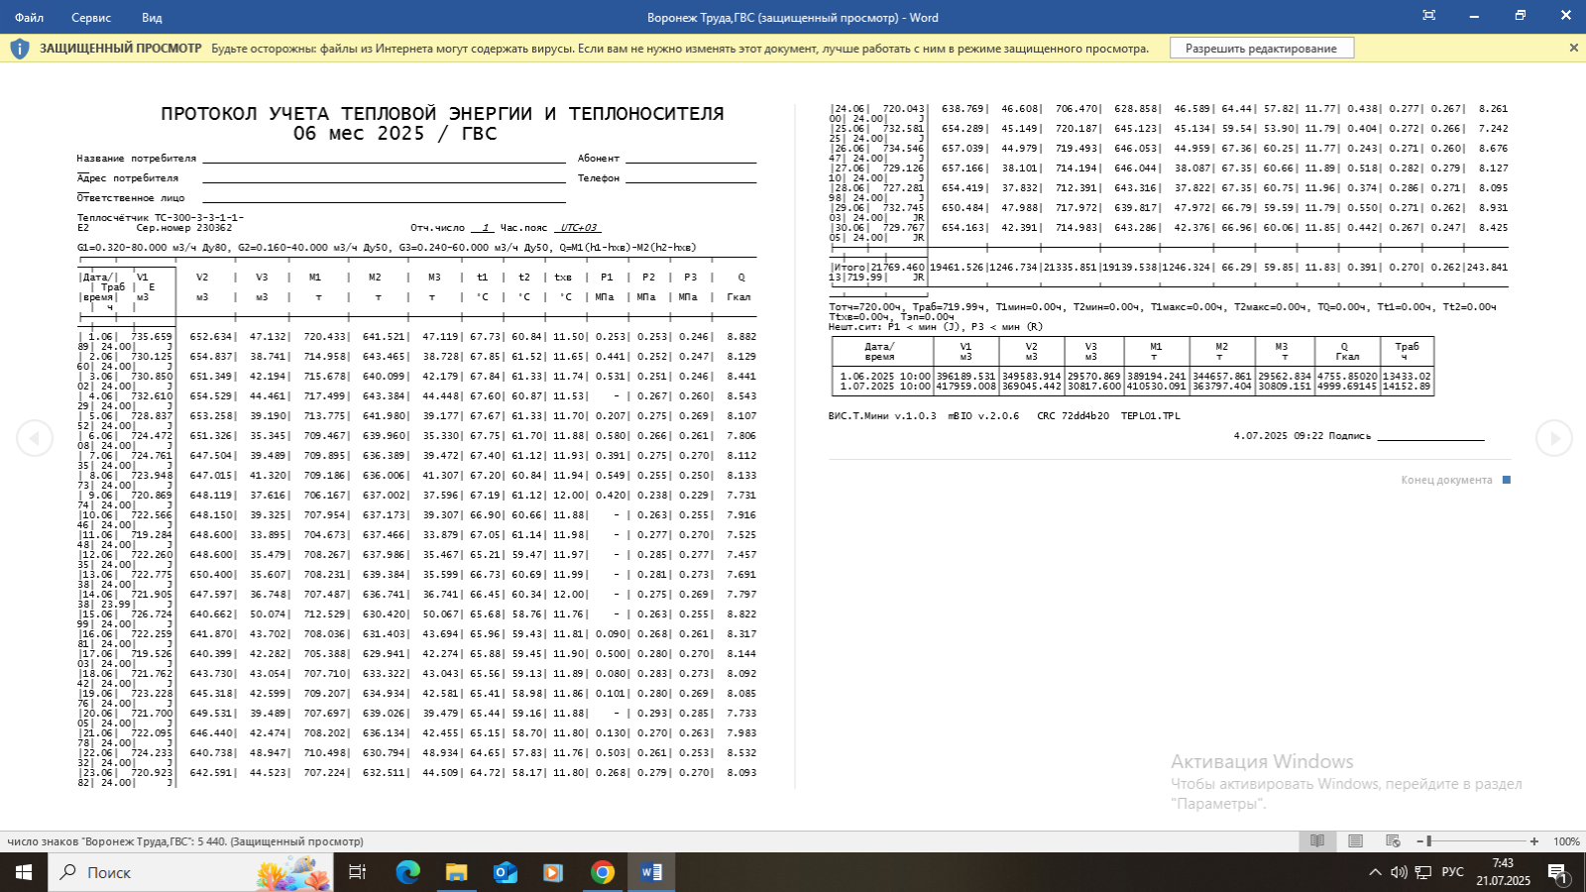The width and height of the screenshot is (1586, 892).
Task: Click the character count in status bar
Action: [185, 841]
